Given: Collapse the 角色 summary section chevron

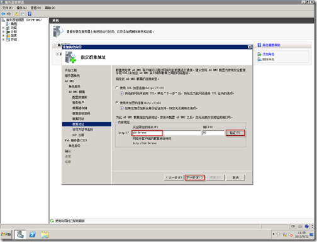Looking at the screenshot, I should click(x=55, y=45).
